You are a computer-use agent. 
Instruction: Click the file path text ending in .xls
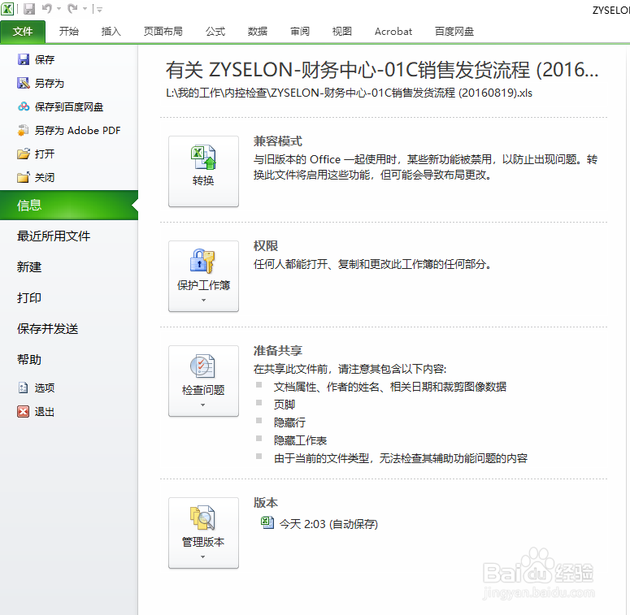pos(349,93)
